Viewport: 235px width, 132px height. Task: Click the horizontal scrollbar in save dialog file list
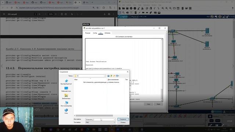tap(94, 115)
